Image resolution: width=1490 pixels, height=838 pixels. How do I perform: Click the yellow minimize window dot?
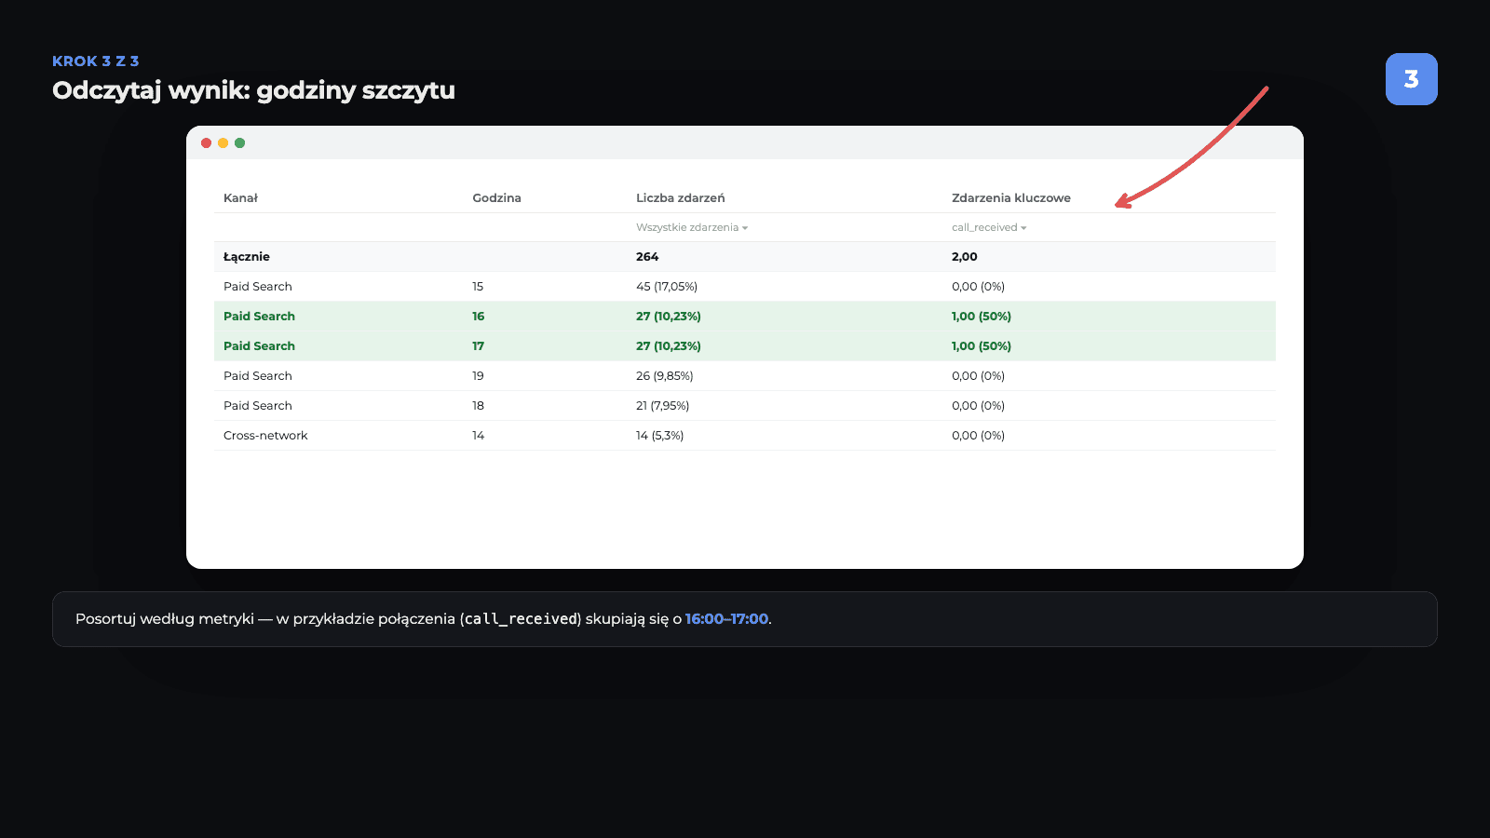[x=223, y=142]
